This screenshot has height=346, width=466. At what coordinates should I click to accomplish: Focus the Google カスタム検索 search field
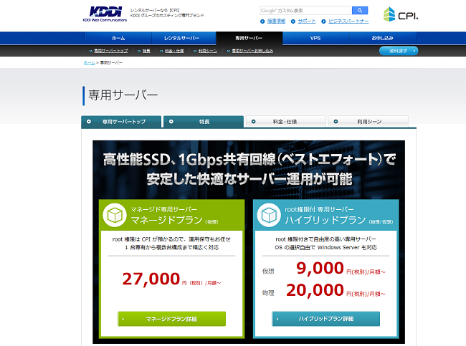pyautogui.click(x=305, y=11)
